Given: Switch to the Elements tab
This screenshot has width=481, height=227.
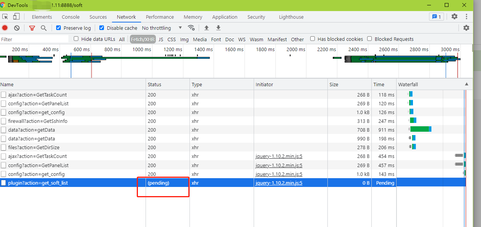Looking at the screenshot, I should pos(42,17).
